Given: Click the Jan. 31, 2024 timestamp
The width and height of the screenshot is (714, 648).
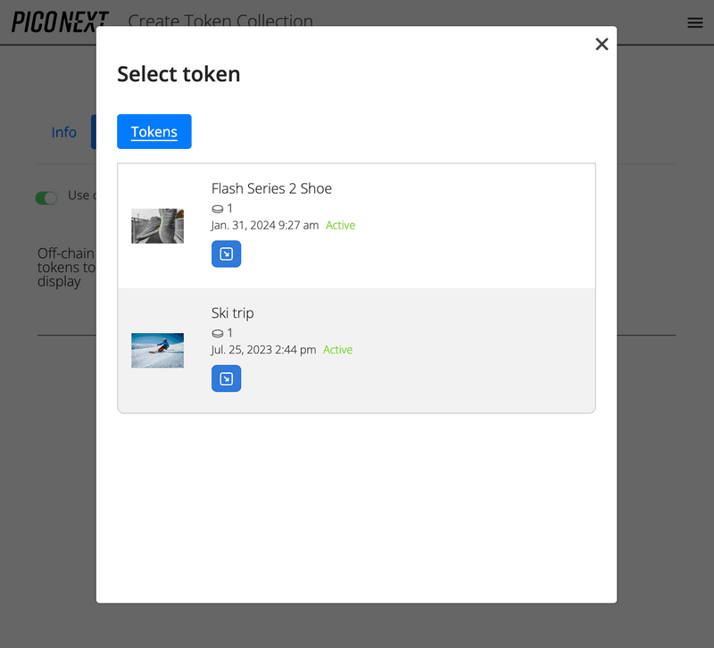Looking at the screenshot, I should pyautogui.click(x=263, y=225).
